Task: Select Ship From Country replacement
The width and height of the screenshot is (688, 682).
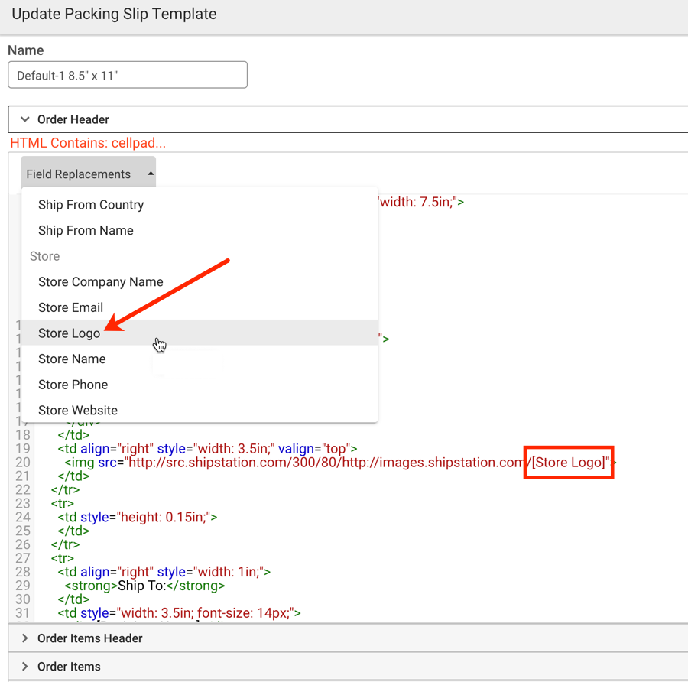Action: pos(200,205)
